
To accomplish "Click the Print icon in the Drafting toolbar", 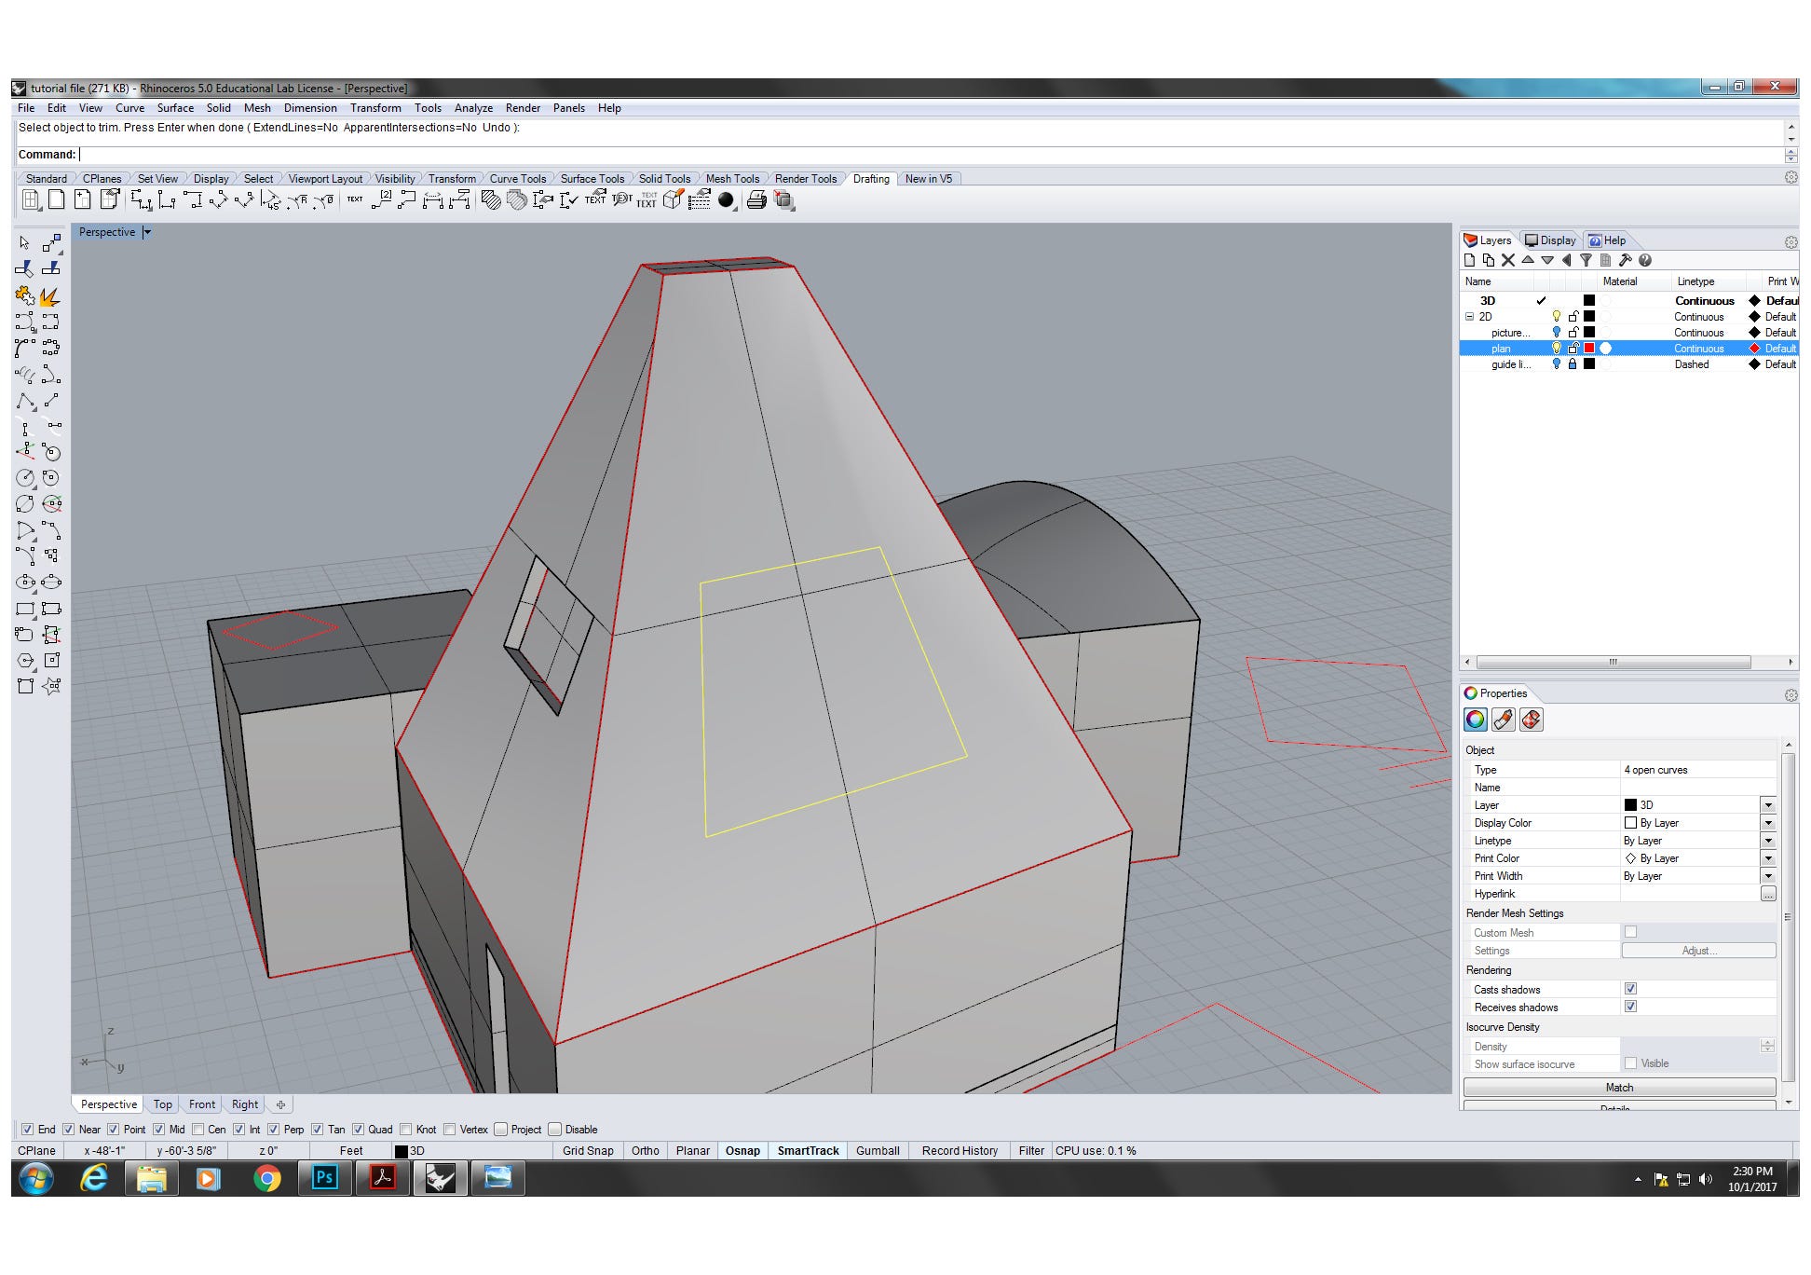I will click(756, 199).
